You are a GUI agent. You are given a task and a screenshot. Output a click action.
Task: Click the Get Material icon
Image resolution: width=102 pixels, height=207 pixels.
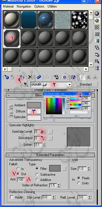coord(7,77)
